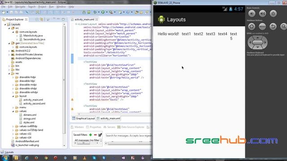
Task: Click the Project Explorer vertical scrollbar
Action: (x=64, y=80)
